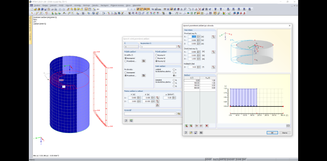Open help icon in free variable load dialog
Screen dimensions: 327x161
click(126, 121)
